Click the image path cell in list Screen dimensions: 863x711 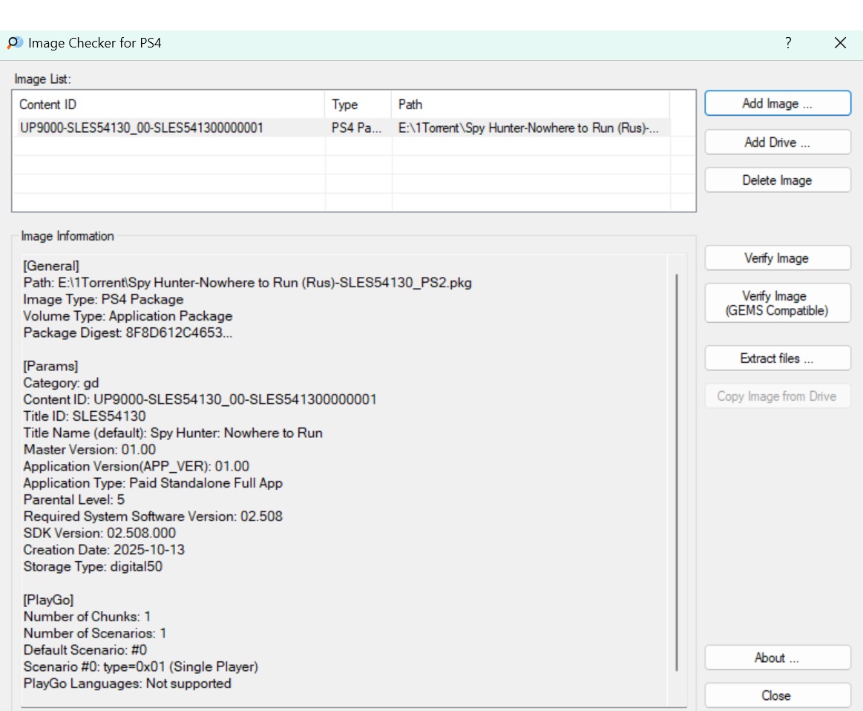tap(528, 128)
